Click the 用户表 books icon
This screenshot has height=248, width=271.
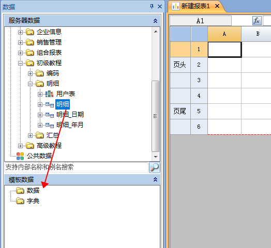click(x=50, y=94)
